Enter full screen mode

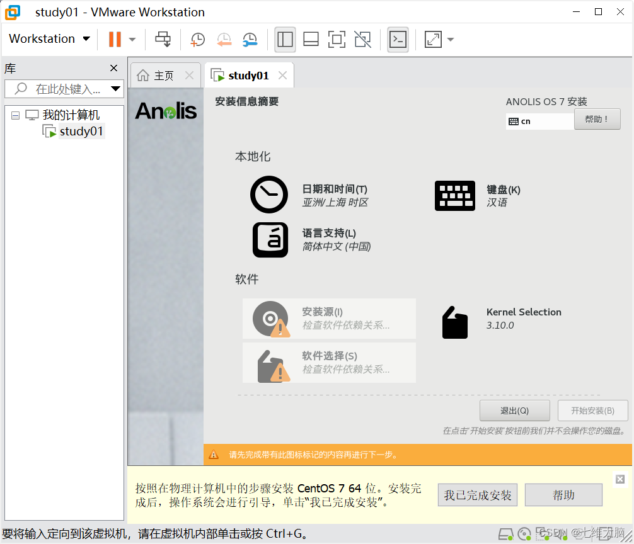pyautogui.click(x=337, y=40)
